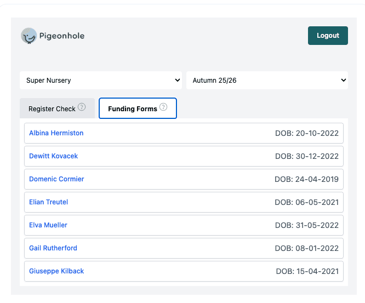The width and height of the screenshot is (365, 303).
Task: Click help icon beside Register Check
Action: click(x=82, y=107)
